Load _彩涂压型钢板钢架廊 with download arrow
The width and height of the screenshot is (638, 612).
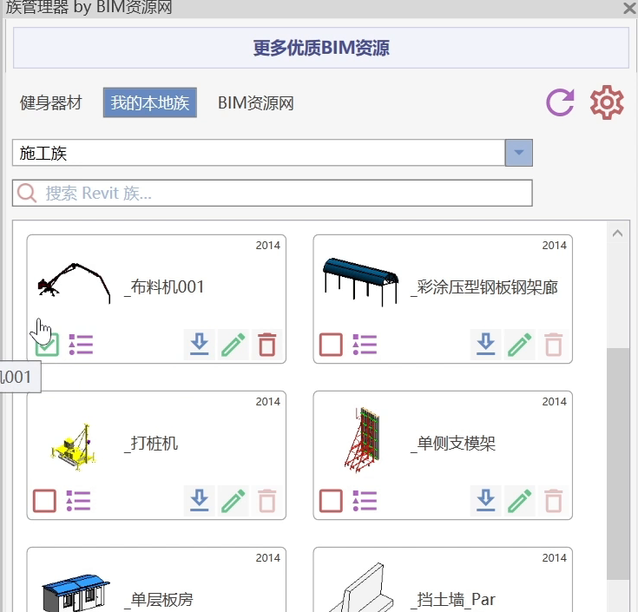(486, 345)
